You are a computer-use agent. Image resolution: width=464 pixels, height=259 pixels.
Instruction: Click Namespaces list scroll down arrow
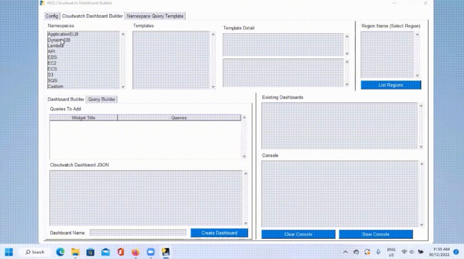(x=123, y=87)
